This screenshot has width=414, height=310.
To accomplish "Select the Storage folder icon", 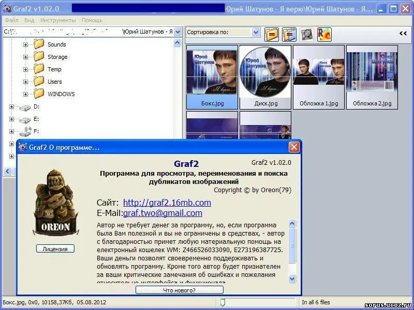I will click(39, 56).
